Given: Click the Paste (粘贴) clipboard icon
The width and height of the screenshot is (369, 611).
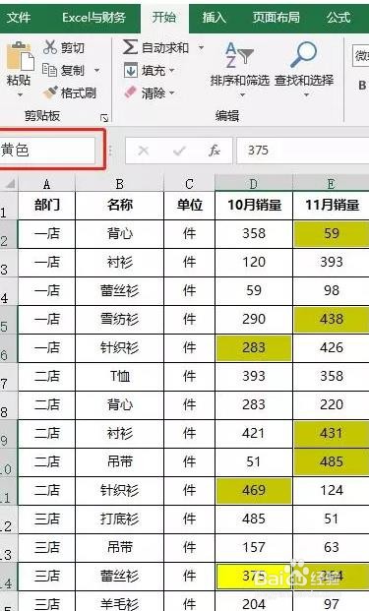Looking at the screenshot, I should (20, 57).
